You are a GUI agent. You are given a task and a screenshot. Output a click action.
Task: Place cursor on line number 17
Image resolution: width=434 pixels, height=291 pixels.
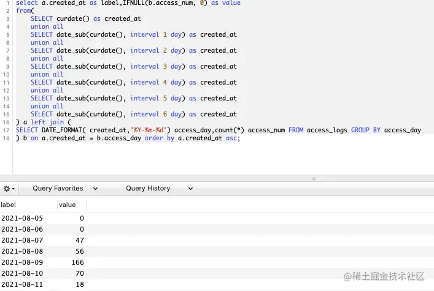click(x=6, y=130)
